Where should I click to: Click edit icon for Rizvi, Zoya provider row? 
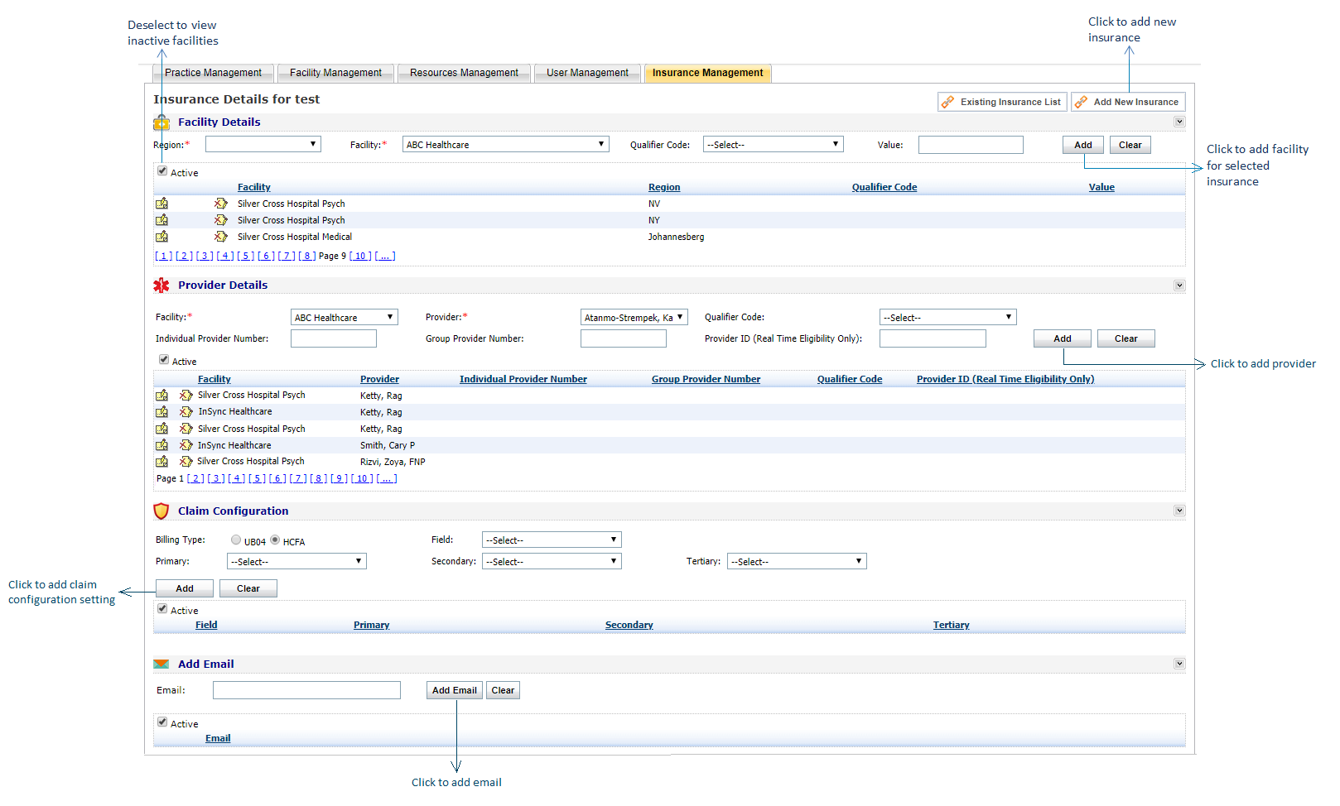coord(161,462)
